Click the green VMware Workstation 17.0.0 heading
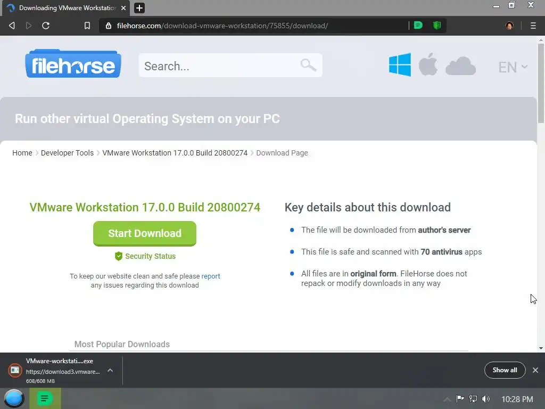The height and width of the screenshot is (409, 545). click(145, 207)
